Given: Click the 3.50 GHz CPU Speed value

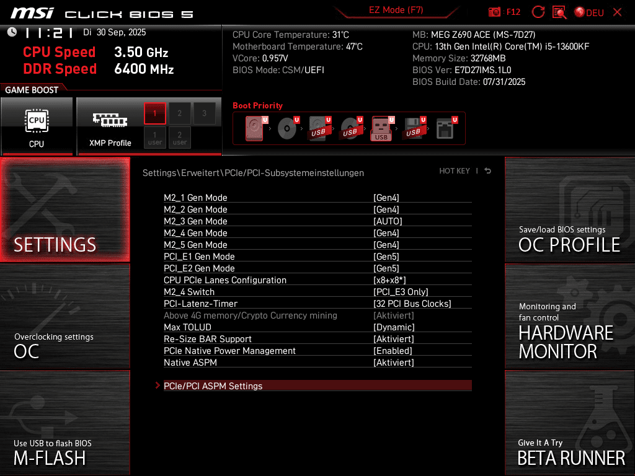Looking at the screenshot, I should (x=141, y=52).
